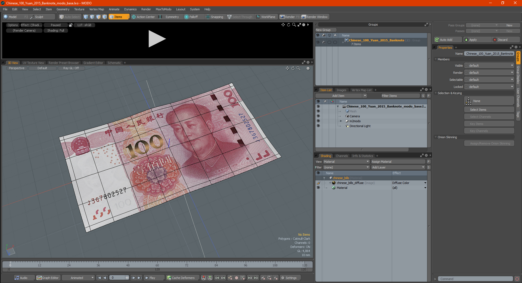The image size is (522, 283).
Task: Go to first frame
Action: click(99, 278)
